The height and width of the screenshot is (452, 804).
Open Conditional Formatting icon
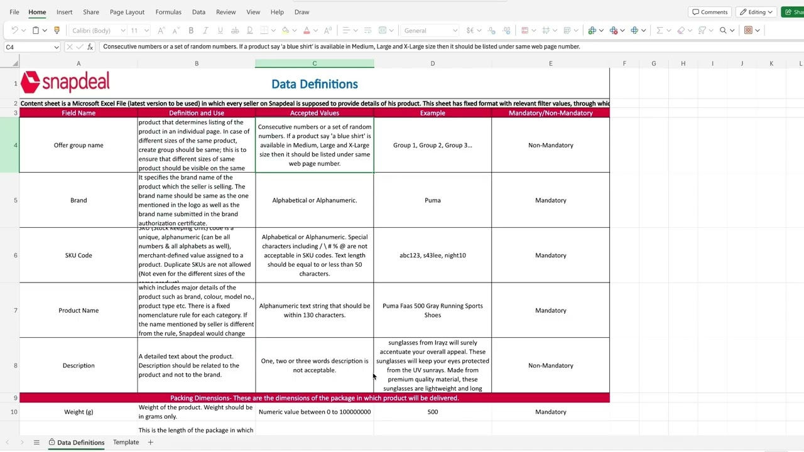[524, 30]
